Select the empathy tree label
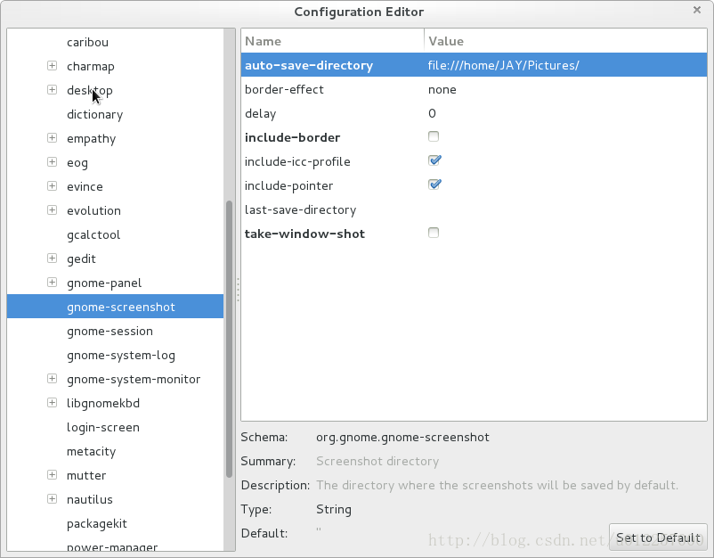 tap(91, 138)
